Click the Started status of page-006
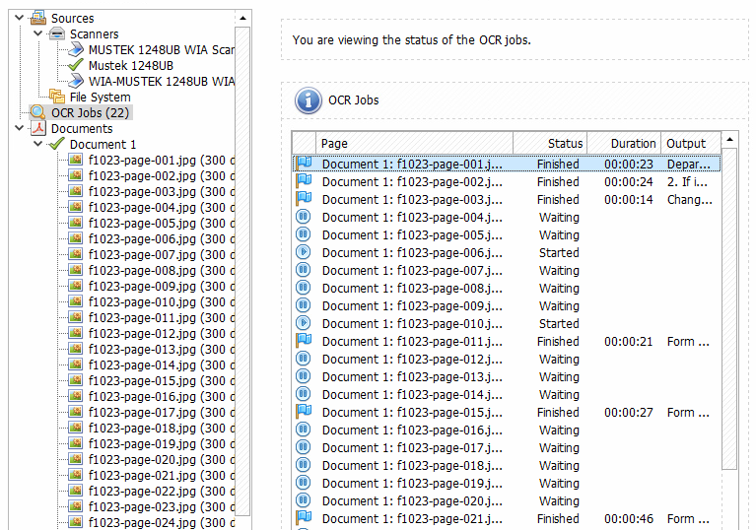The height and width of the screenshot is (530, 756). (x=559, y=252)
